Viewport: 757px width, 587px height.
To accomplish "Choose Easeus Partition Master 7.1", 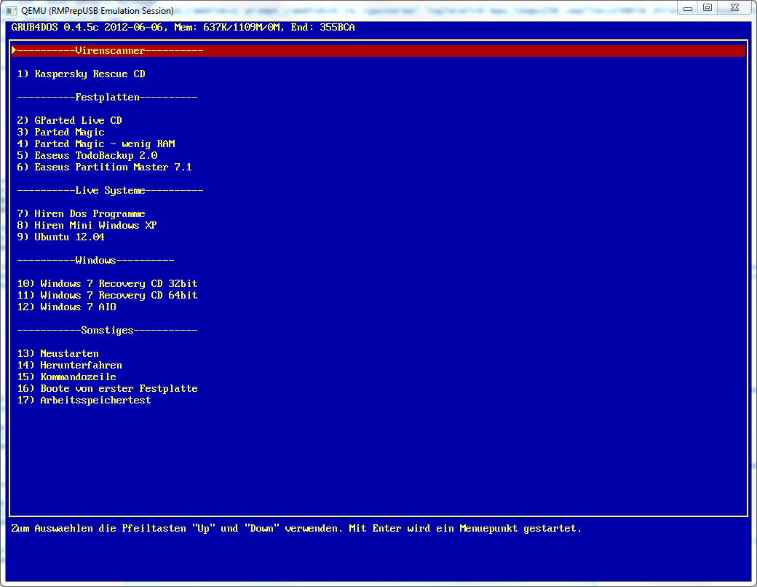I will click(105, 167).
